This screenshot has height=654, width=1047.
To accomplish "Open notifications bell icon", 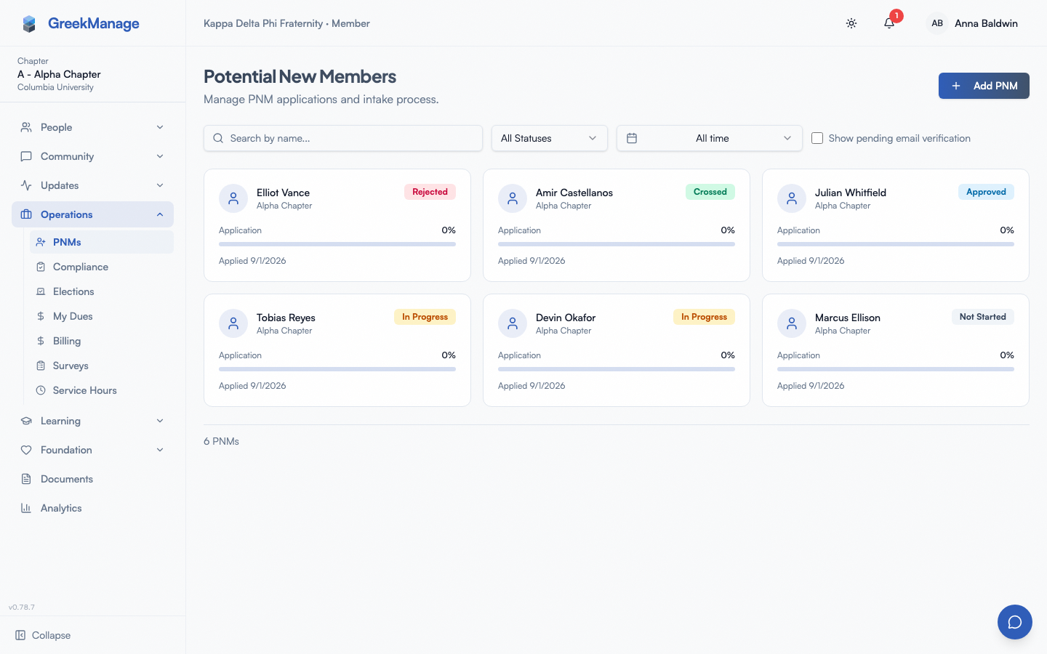I will pos(888,23).
